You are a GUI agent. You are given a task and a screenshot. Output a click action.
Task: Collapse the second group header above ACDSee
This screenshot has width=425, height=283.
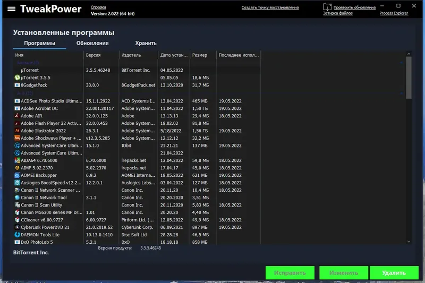tap(402, 93)
